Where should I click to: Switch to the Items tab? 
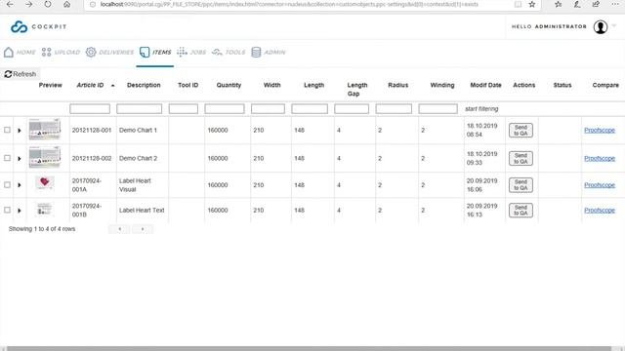[x=155, y=52]
